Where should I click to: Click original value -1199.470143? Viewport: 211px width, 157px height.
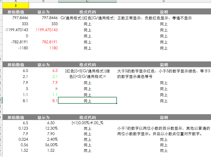click(16, 30)
